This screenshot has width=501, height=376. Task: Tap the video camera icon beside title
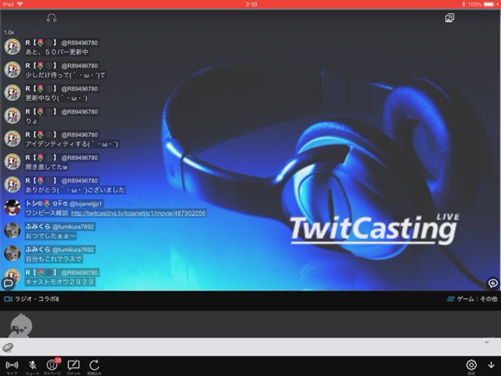8,299
